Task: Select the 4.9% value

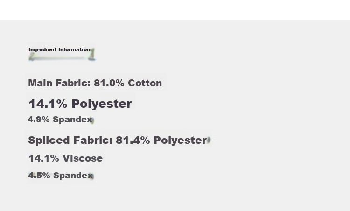Action: pos(39,120)
